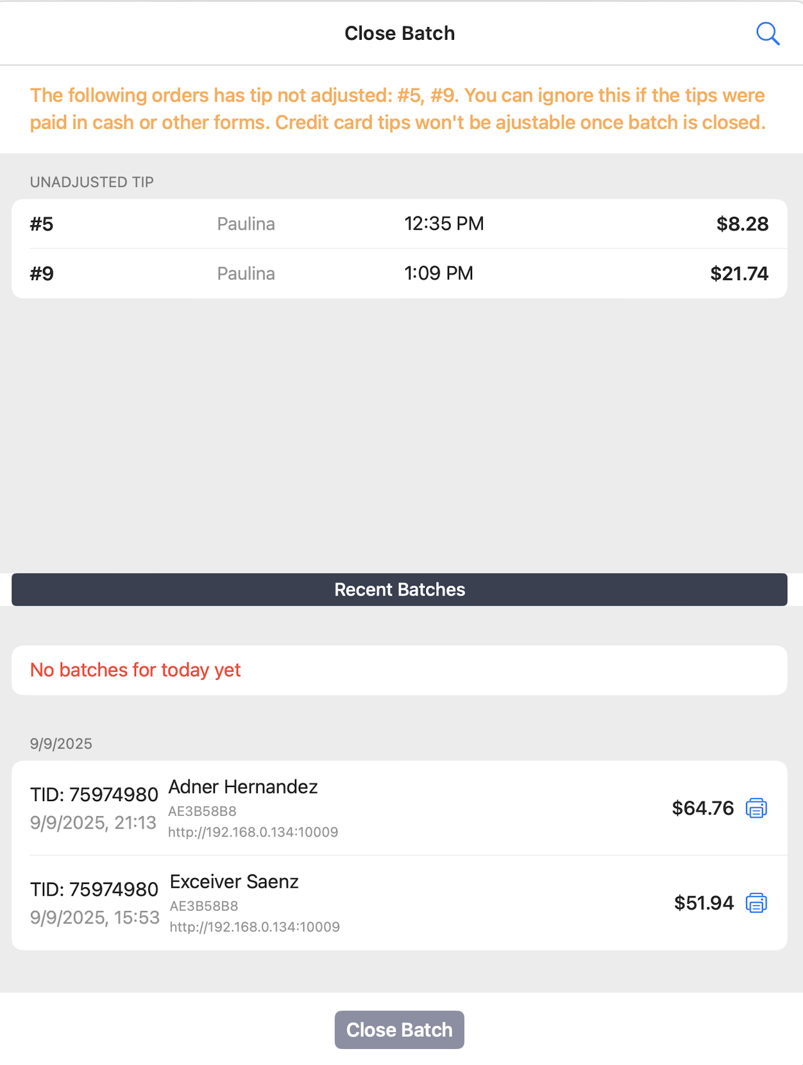This screenshot has height=1065, width=803.
Task: Open search with the magnifying glass icon
Action: pyautogui.click(x=767, y=33)
